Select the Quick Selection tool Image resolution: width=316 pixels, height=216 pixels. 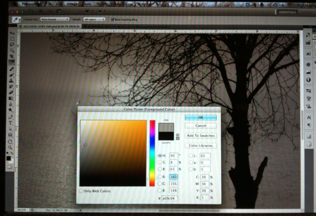[x=12, y=50]
